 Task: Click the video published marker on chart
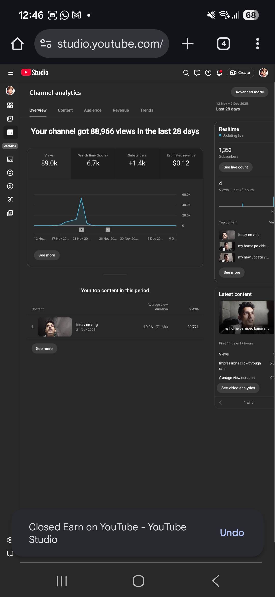coord(81,230)
